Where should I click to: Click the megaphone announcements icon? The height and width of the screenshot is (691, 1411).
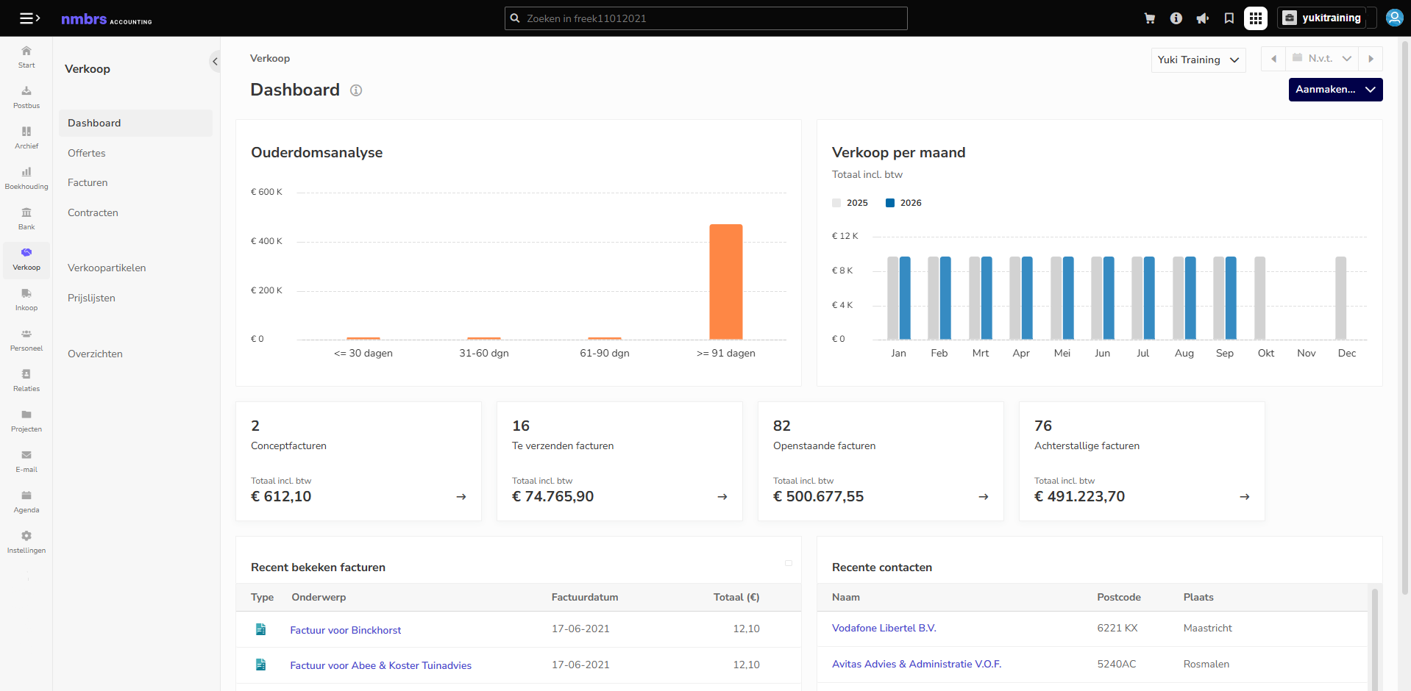[1202, 18]
